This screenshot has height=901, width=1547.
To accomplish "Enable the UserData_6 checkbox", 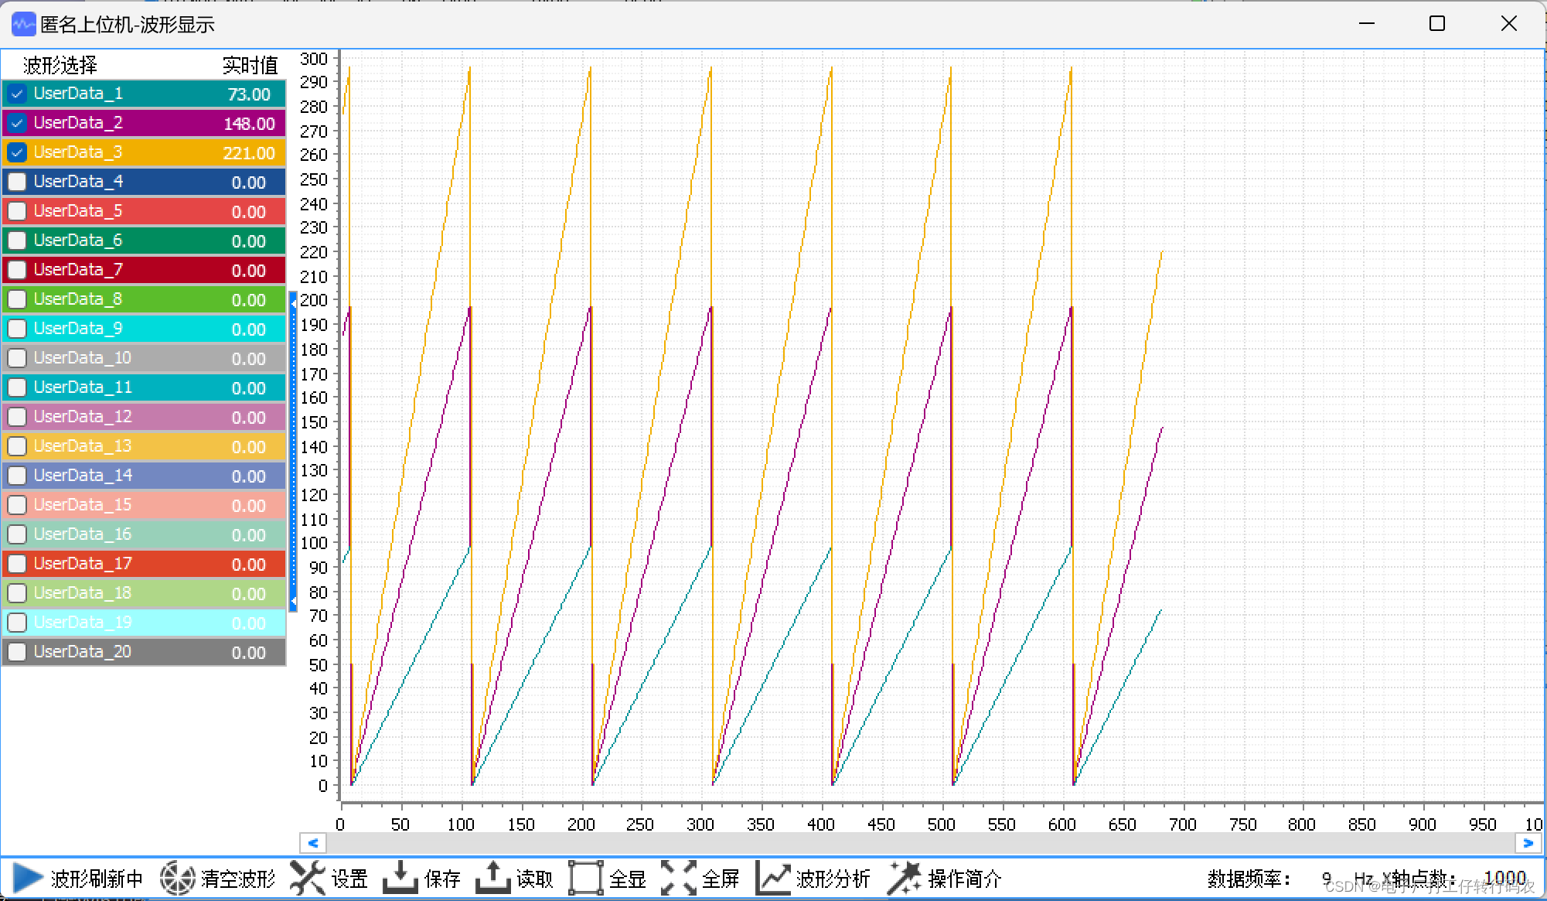I will tap(17, 241).
